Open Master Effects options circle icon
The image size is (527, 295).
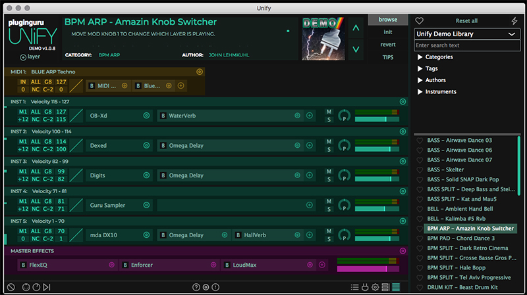point(402,251)
